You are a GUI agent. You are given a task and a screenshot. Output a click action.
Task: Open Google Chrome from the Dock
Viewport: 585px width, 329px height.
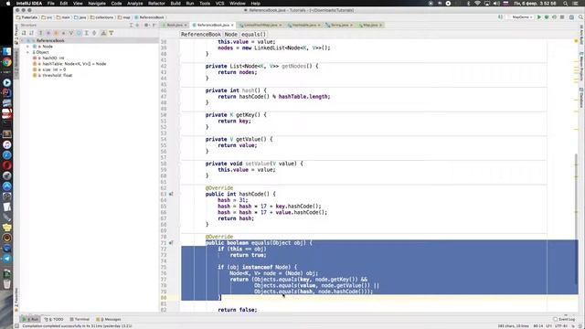click(x=6, y=62)
